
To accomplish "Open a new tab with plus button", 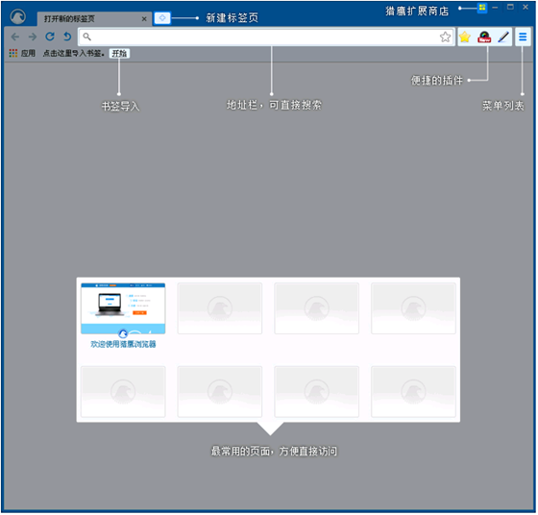I will [x=162, y=18].
